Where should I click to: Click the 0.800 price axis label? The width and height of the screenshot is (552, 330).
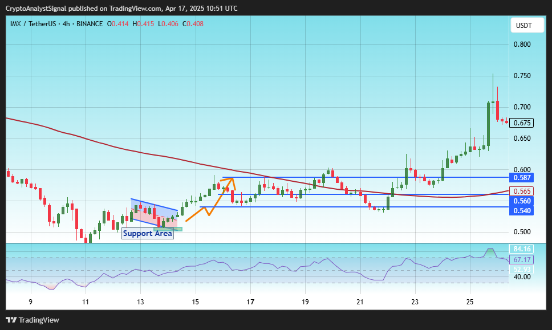[x=522, y=44]
